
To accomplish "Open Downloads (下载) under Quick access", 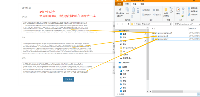I will (x=123, y=38).
